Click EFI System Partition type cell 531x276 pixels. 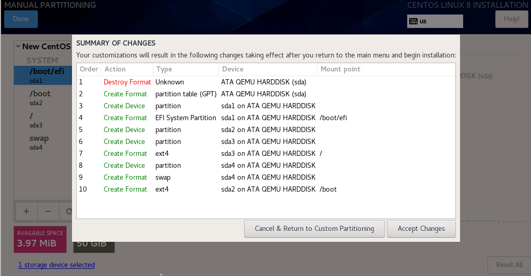pyautogui.click(x=185, y=118)
